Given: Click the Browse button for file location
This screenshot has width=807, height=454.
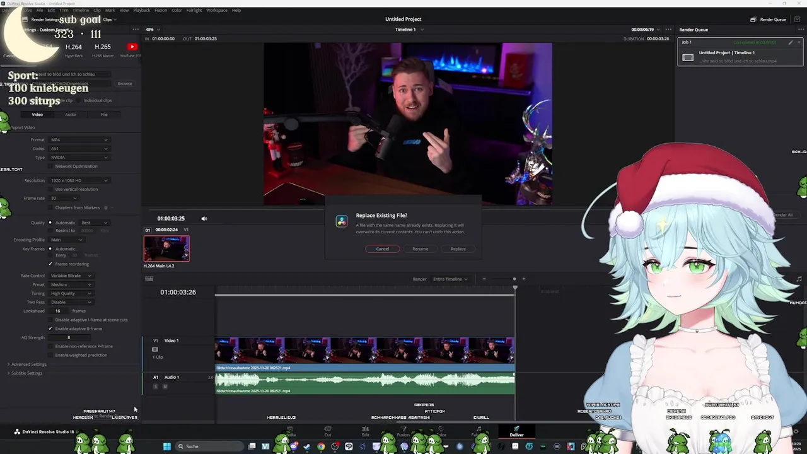Looking at the screenshot, I should point(125,84).
